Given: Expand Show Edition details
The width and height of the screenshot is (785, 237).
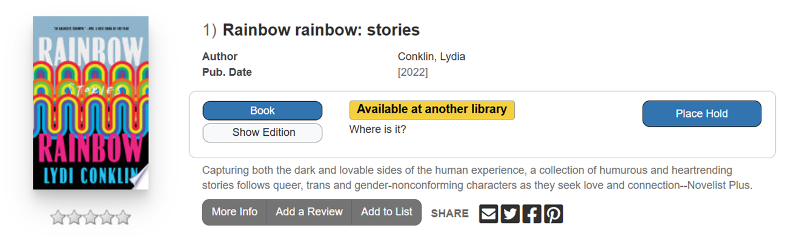Looking at the screenshot, I should pos(262,133).
